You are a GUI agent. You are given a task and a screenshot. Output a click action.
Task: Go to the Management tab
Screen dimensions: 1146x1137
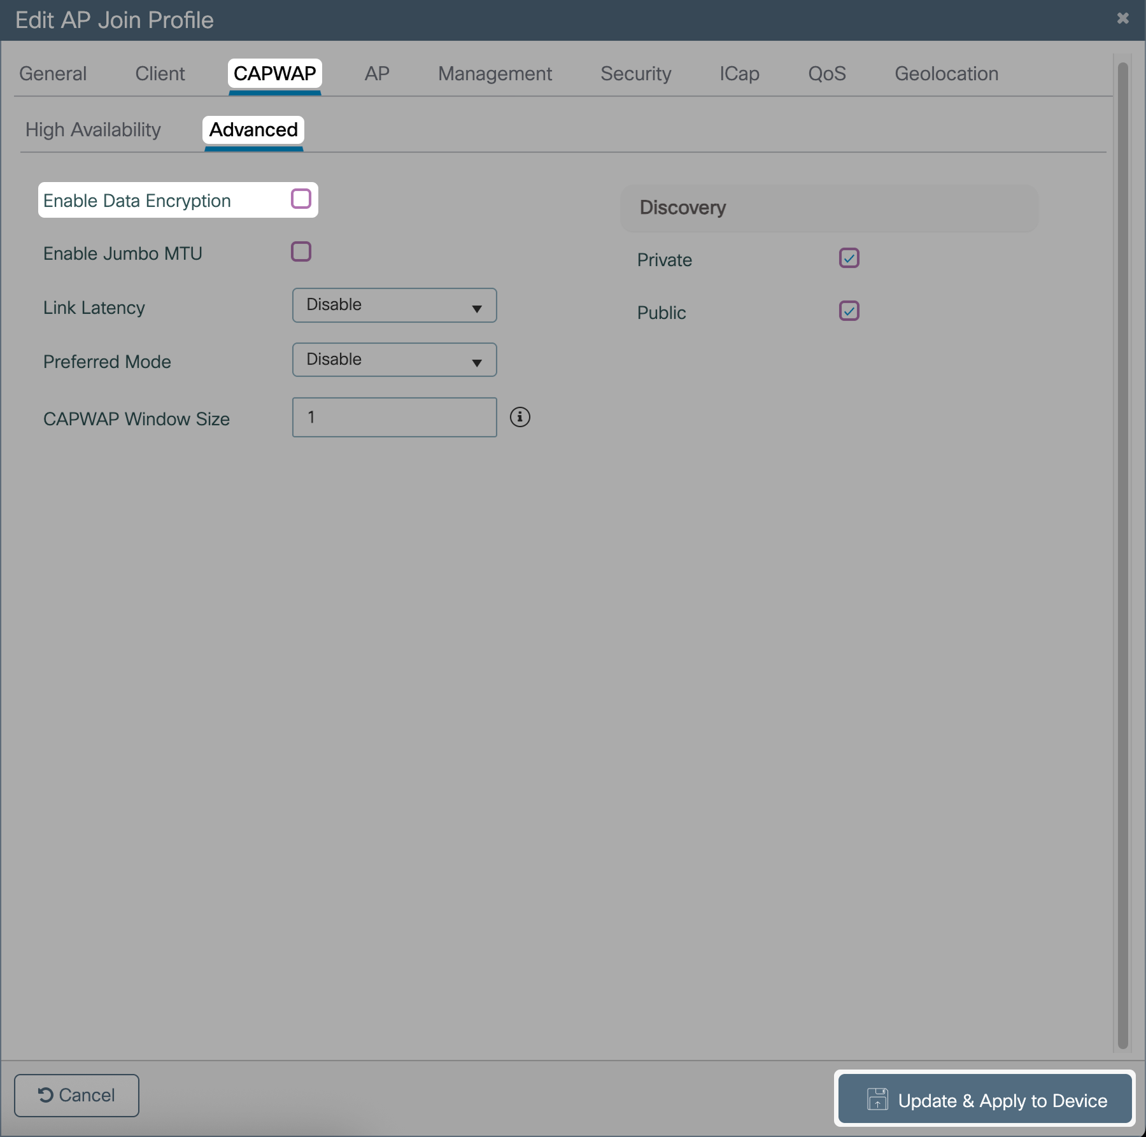click(495, 74)
